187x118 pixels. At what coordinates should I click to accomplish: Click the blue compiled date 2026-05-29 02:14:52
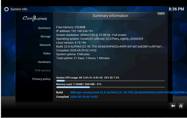[84, 97]
